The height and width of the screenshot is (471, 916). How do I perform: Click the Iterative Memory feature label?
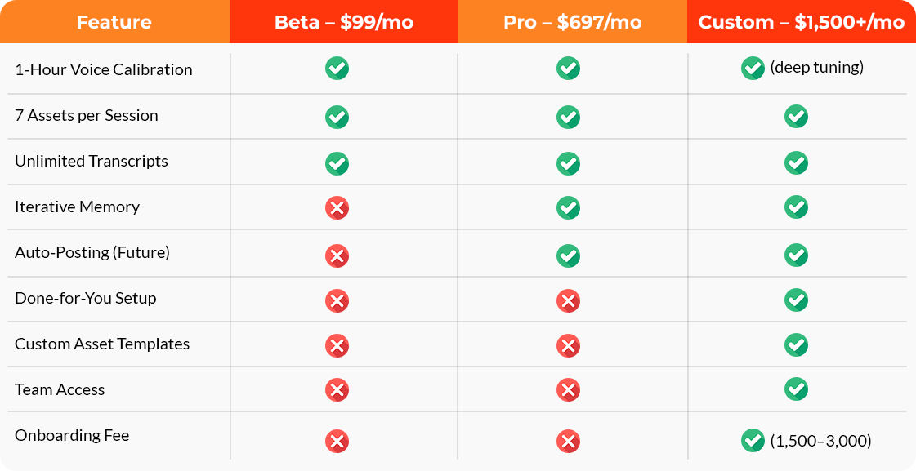point(77,207)
